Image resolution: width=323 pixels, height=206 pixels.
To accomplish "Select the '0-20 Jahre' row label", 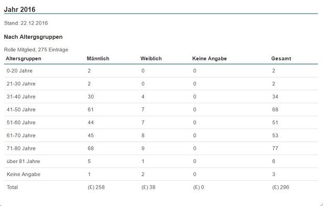I will coord(19,71).
